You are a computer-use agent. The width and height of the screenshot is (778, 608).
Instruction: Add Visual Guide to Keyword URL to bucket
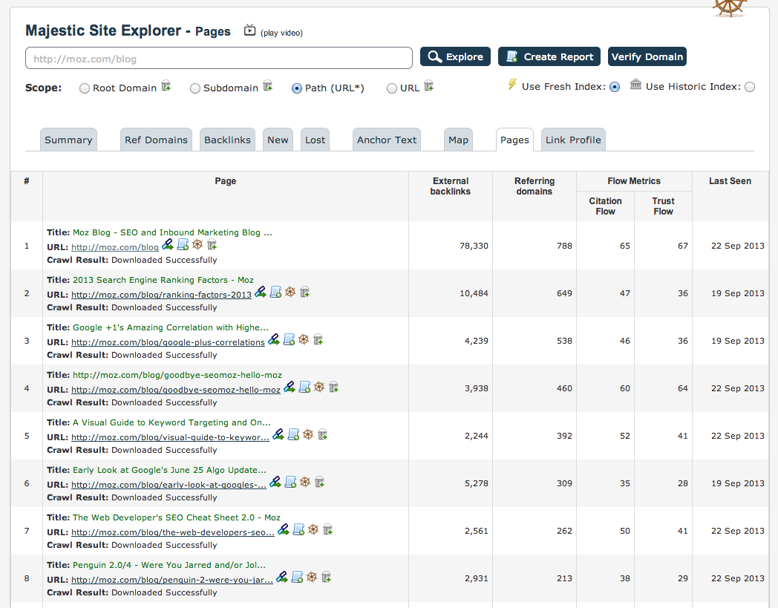point(322,435)
